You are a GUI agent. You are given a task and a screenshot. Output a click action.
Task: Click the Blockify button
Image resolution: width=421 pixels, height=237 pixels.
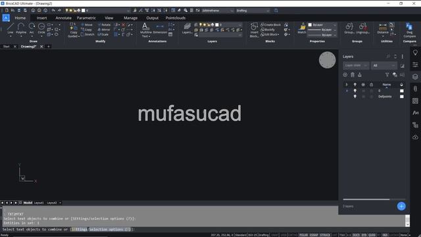tap(268, 30)
